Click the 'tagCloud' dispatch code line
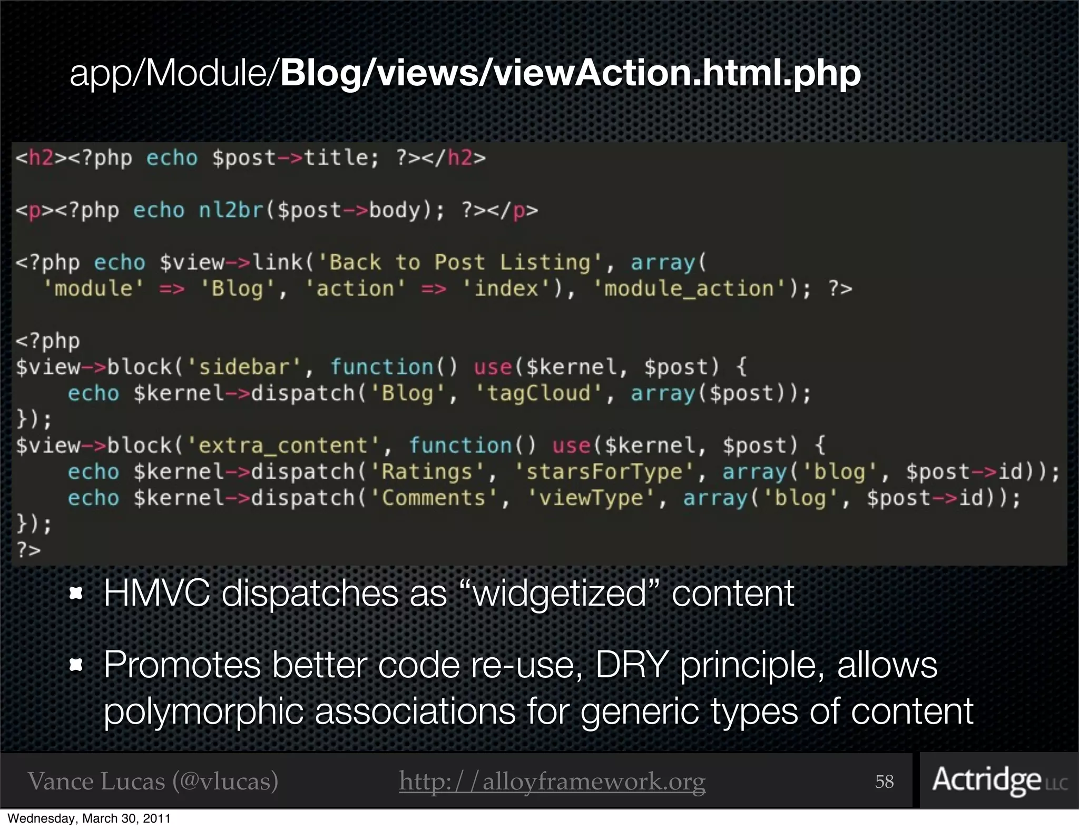The image size is (1079, 830). point(439,393)
